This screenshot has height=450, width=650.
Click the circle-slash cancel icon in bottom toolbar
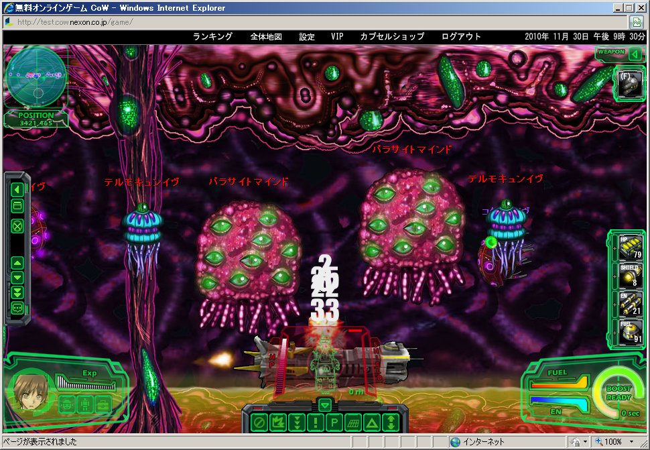(x=259, y=423)
